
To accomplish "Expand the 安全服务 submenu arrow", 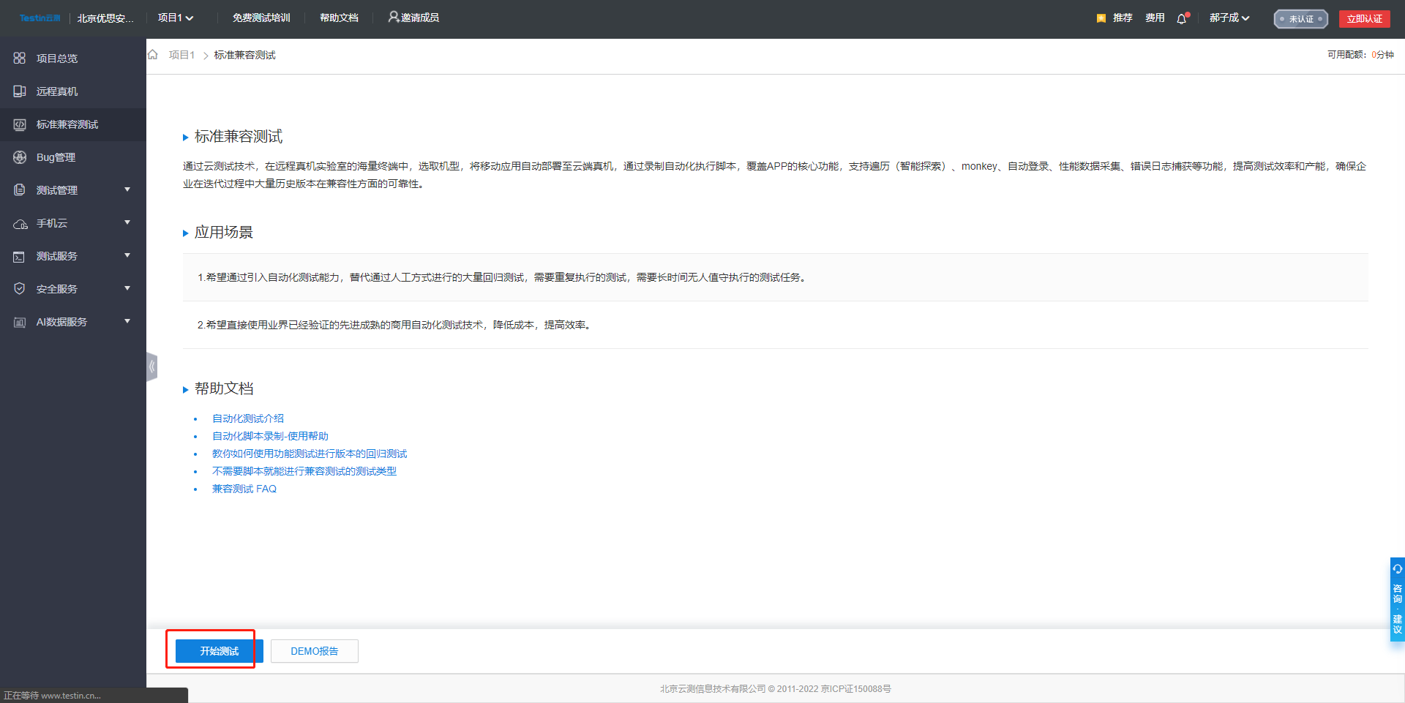I will [127, 288].
